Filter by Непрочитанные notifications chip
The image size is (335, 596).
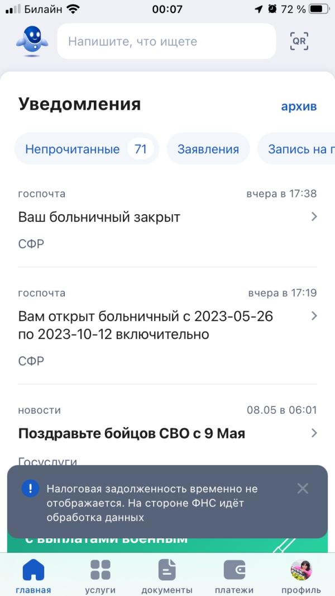click(87, 149)
